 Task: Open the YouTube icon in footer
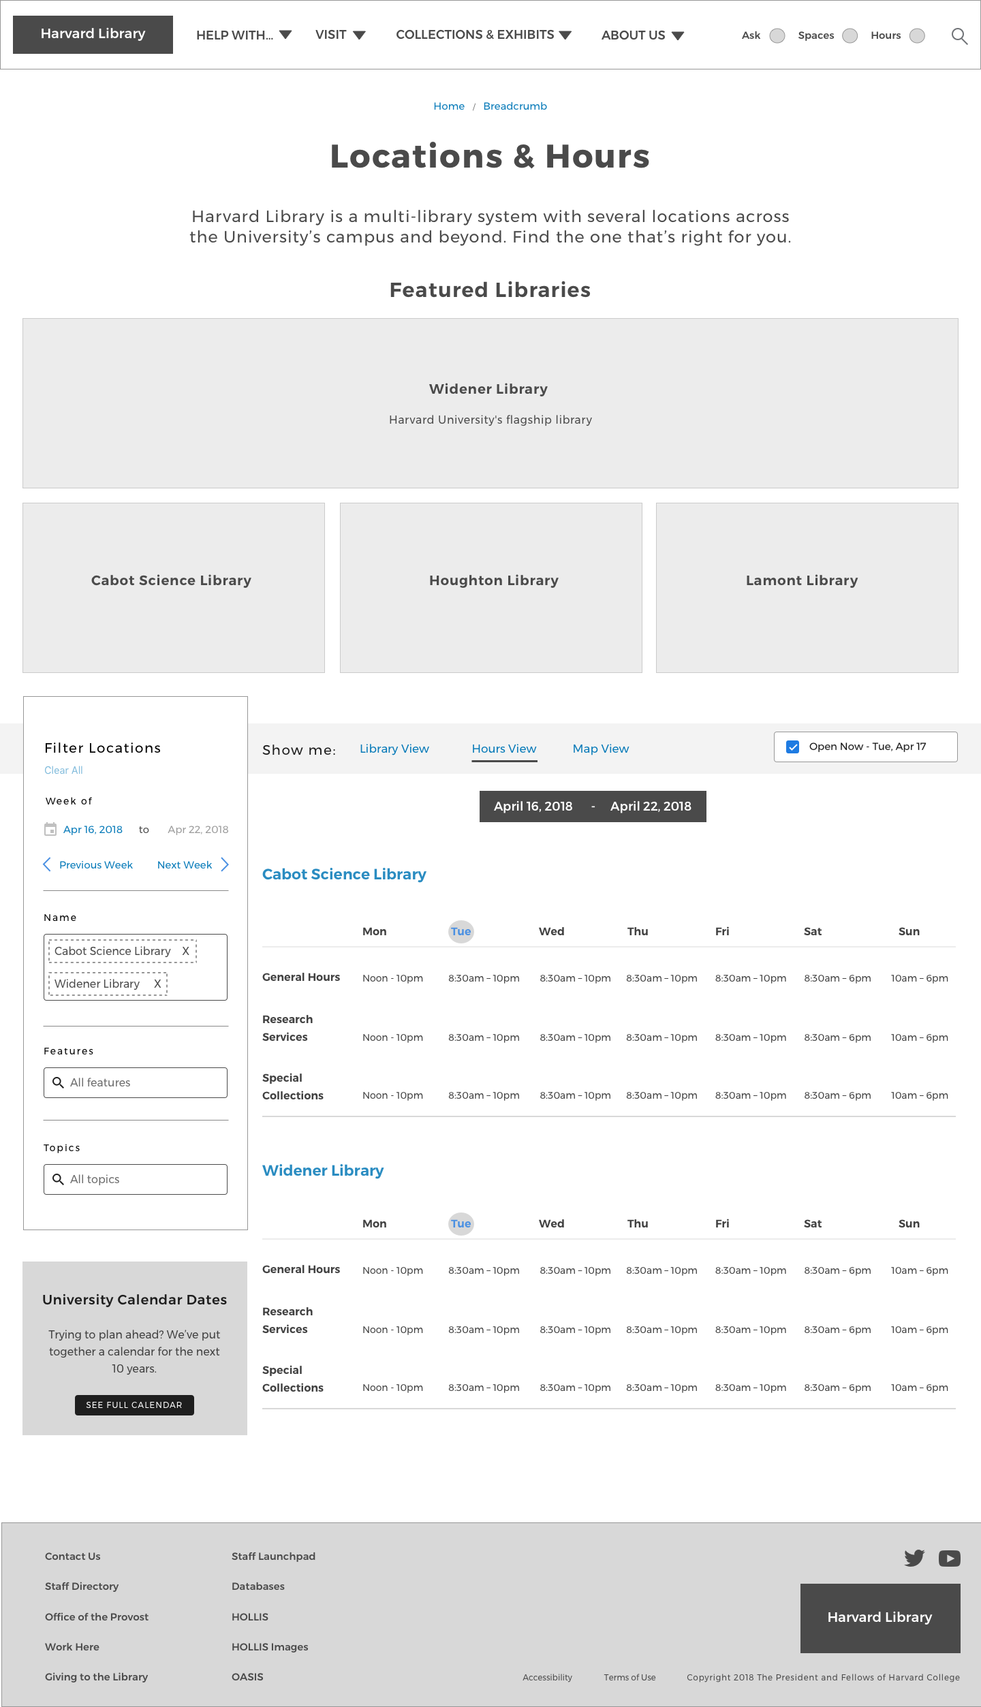point(950,1558)
